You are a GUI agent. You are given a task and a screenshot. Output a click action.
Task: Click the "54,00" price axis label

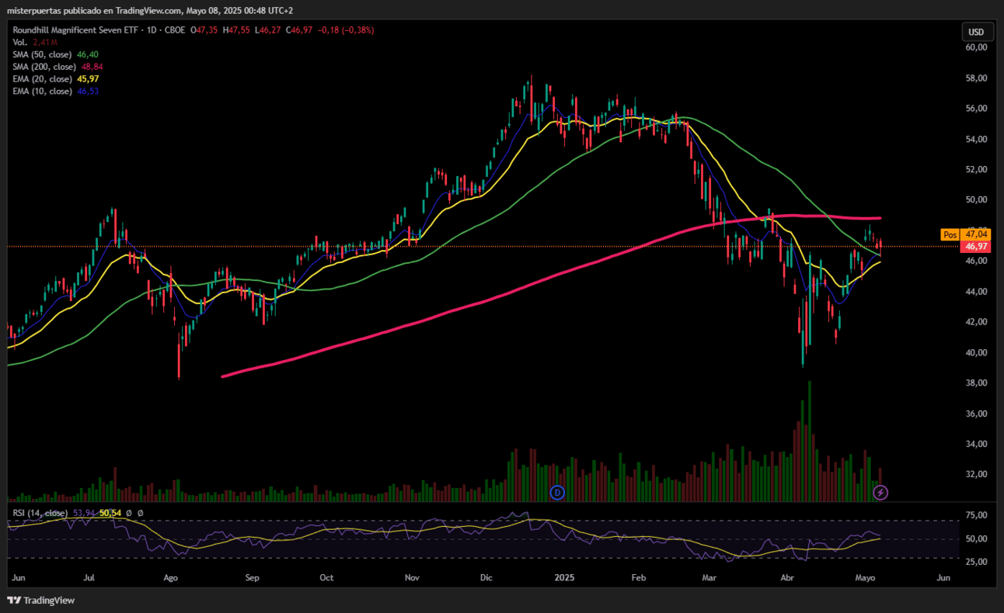click(x=976, y=139)
